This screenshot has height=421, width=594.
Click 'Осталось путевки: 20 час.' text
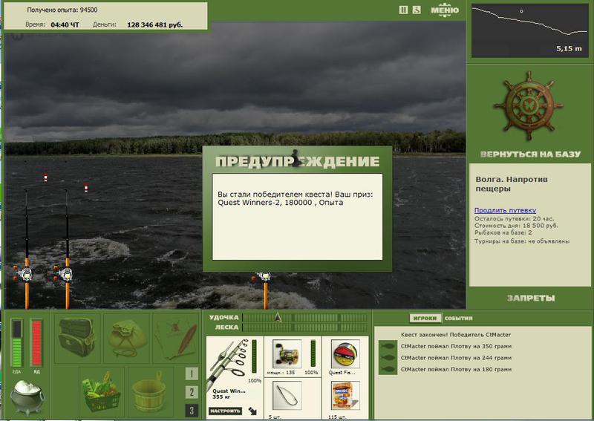514,218
